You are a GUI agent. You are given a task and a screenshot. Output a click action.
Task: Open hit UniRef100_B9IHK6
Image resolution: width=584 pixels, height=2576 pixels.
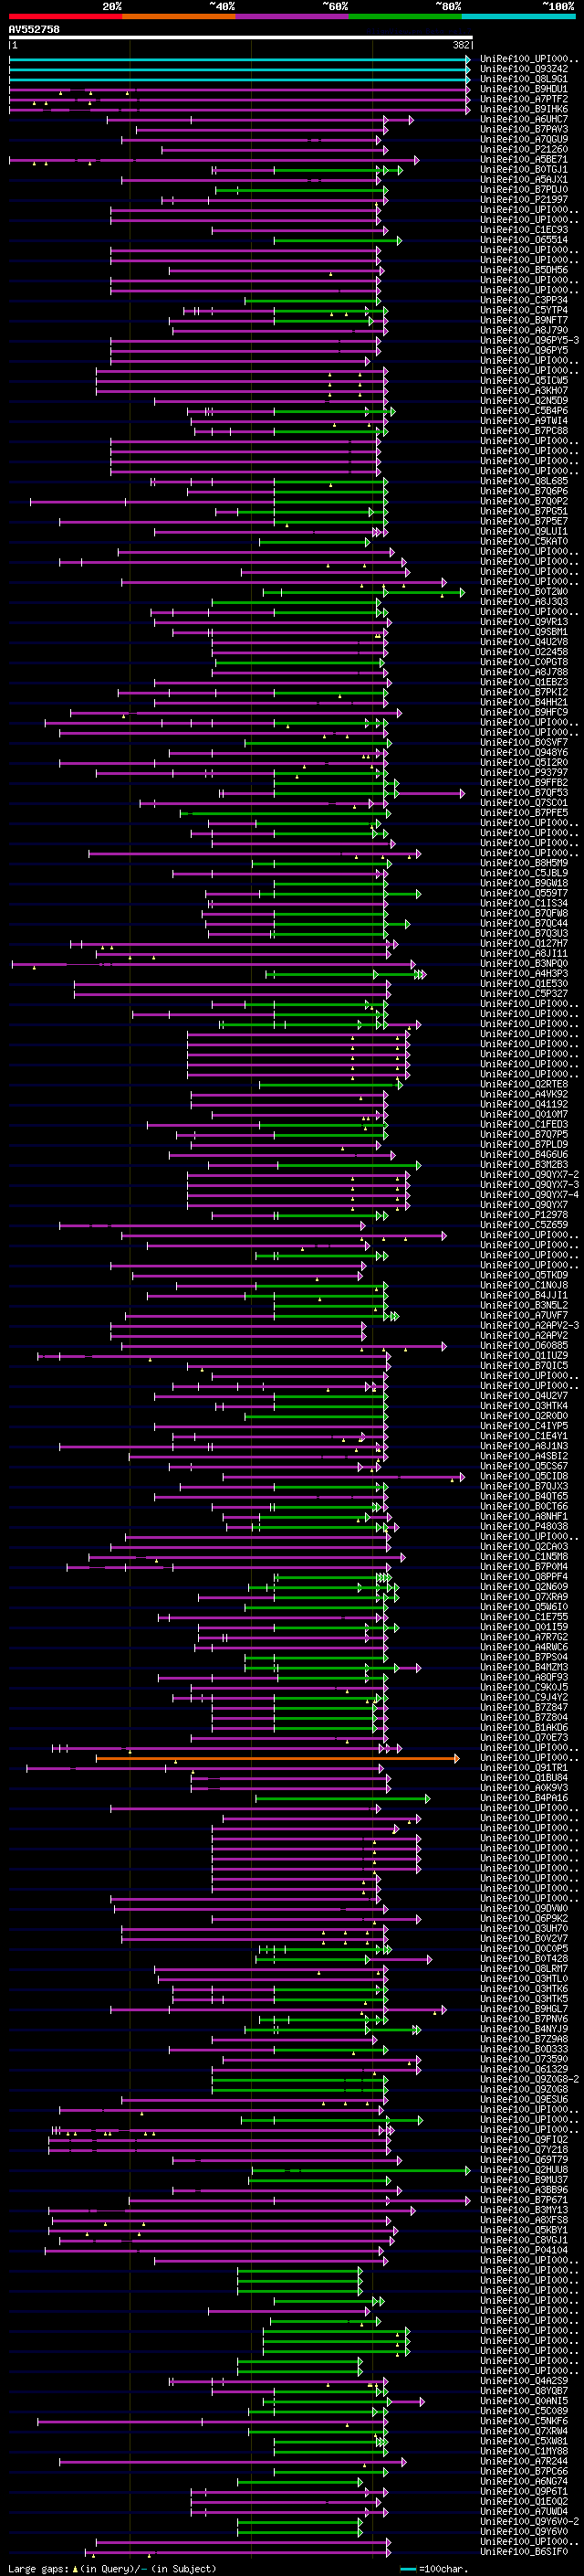(524, 109)
